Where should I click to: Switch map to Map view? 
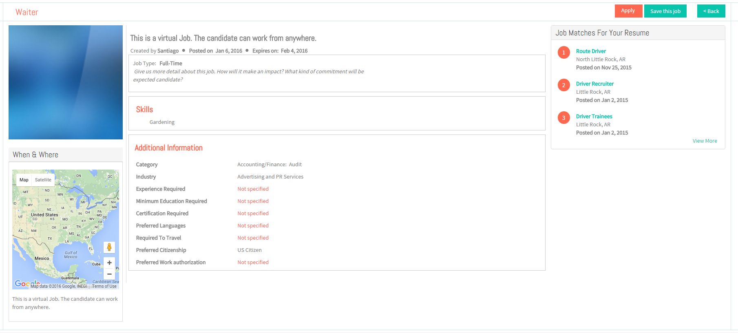pos(24,180)
